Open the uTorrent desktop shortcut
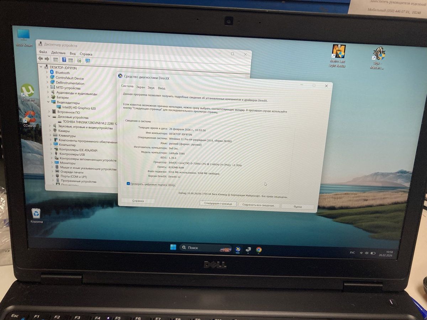The width and height of the screenshot is (427, 320). pos(28,91)
